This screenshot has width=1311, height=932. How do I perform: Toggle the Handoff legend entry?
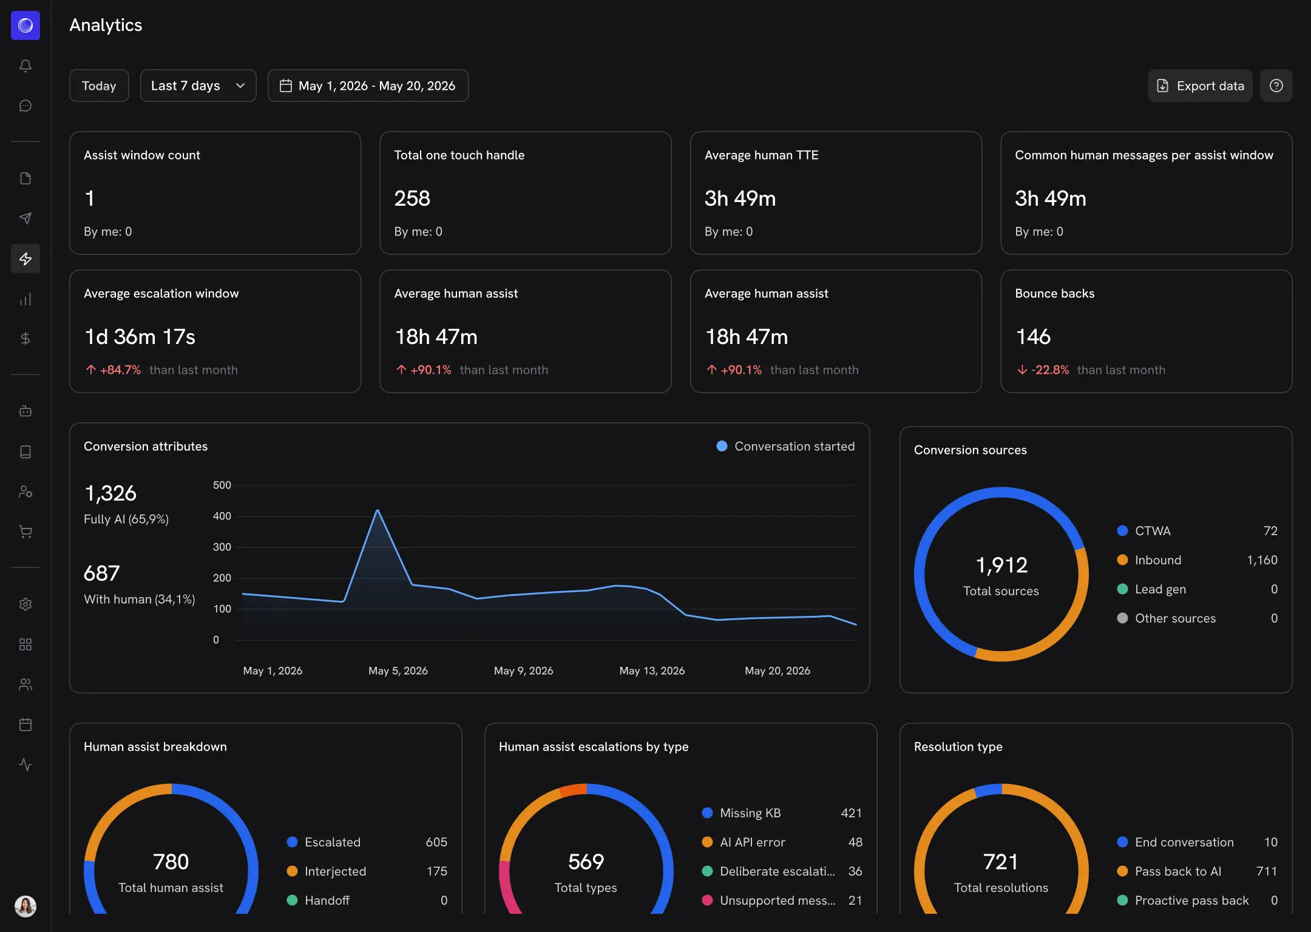coord(367,900)
